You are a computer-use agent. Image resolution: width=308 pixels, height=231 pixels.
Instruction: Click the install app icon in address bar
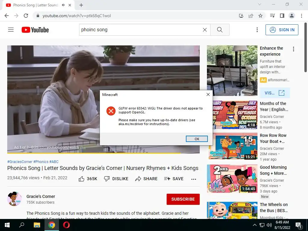point(241,16)
